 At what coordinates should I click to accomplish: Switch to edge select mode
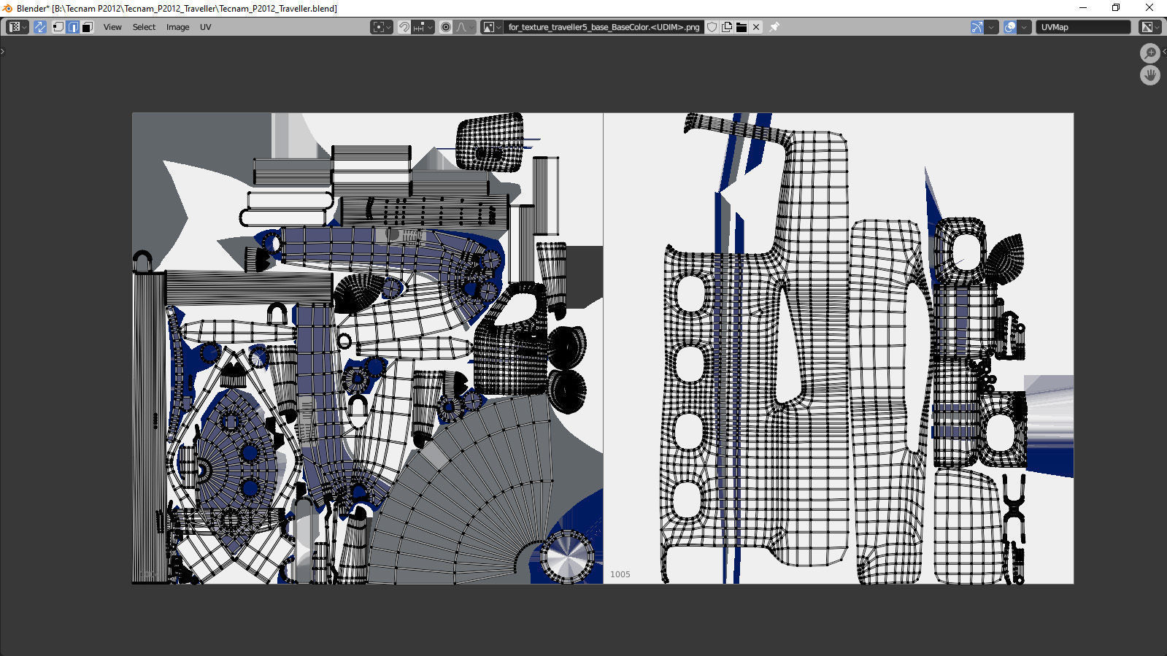point(73,27)
